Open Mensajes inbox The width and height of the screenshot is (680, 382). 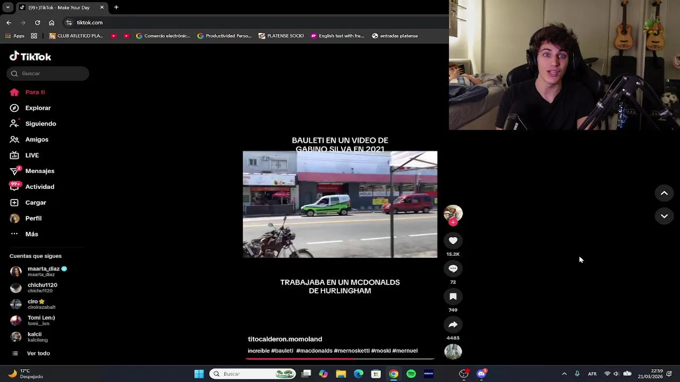(32, 171)
